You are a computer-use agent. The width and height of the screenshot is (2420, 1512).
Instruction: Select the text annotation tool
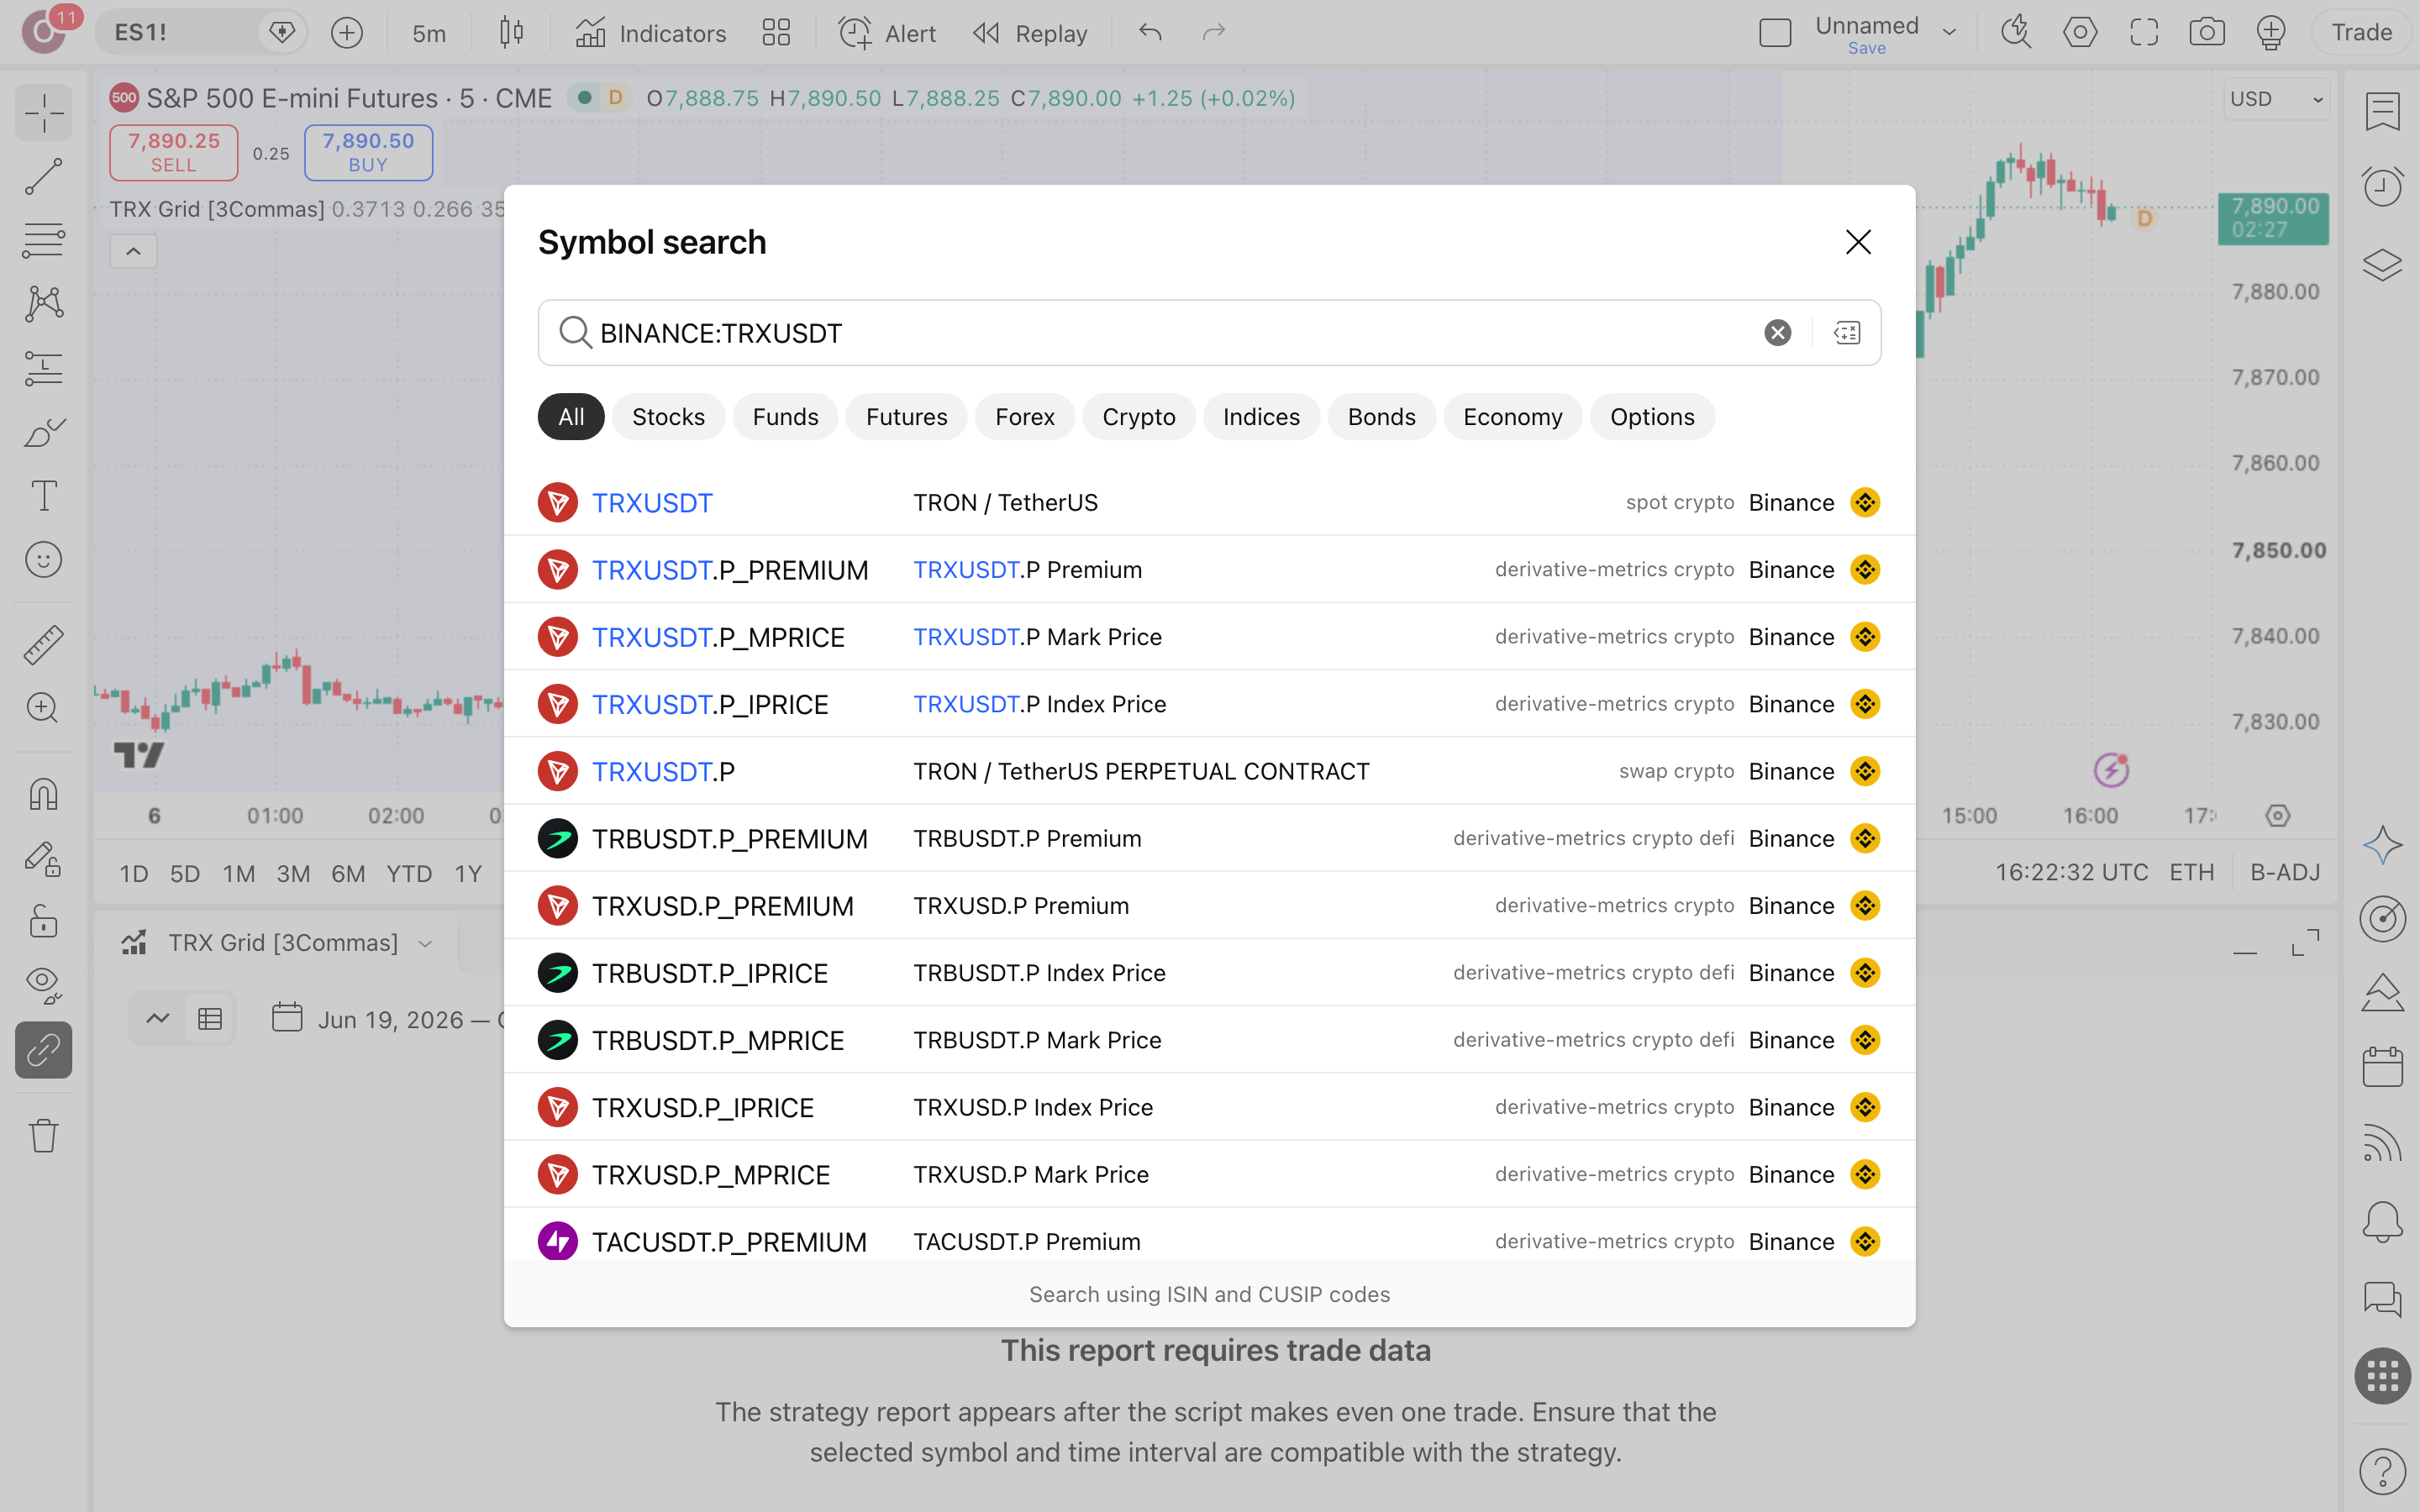43,496
